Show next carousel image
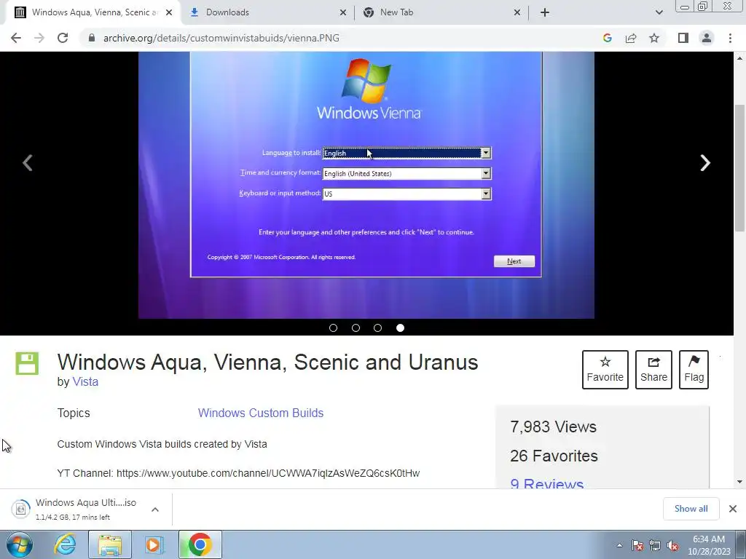This screenshot has height=559, width=746. click(x=705, y=163)
